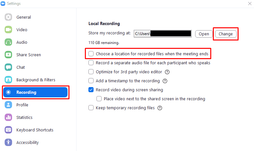Click the Keyboard Shortcuts icon
The height and width of the screenshot is (151, 254).
[8, 130]
